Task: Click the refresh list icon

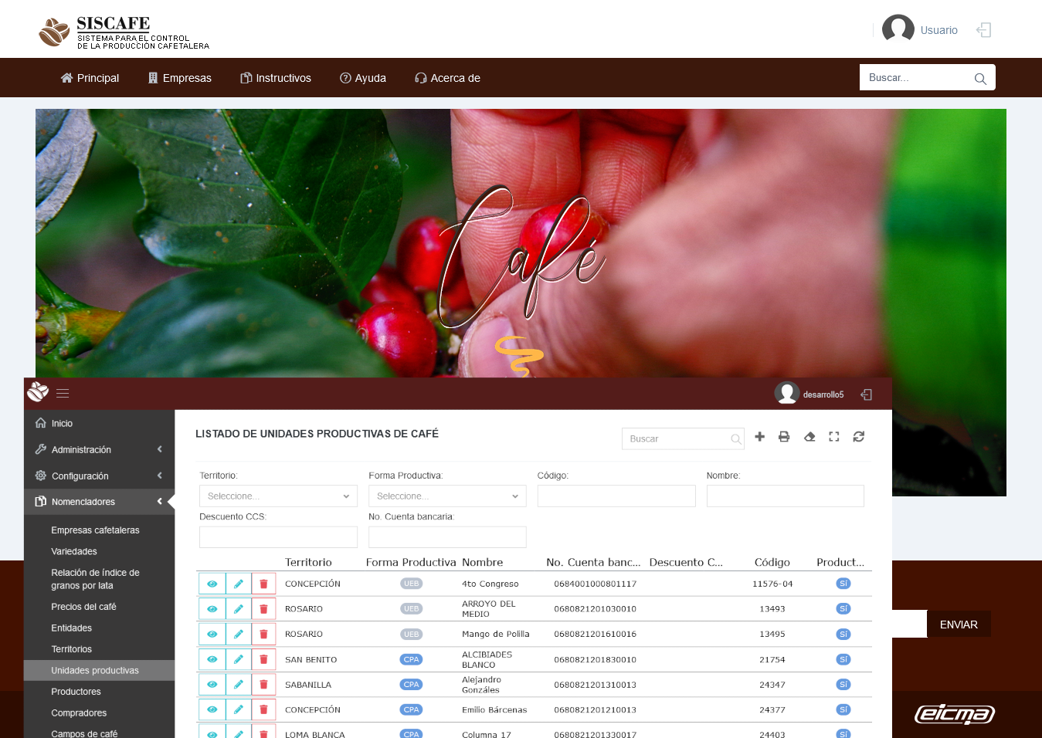Action: click(858, 437)
